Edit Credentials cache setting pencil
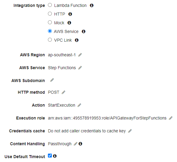 coord(130,131)
